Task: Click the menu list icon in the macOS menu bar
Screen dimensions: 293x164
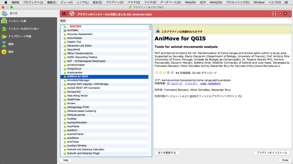Action: coord(286,2)
